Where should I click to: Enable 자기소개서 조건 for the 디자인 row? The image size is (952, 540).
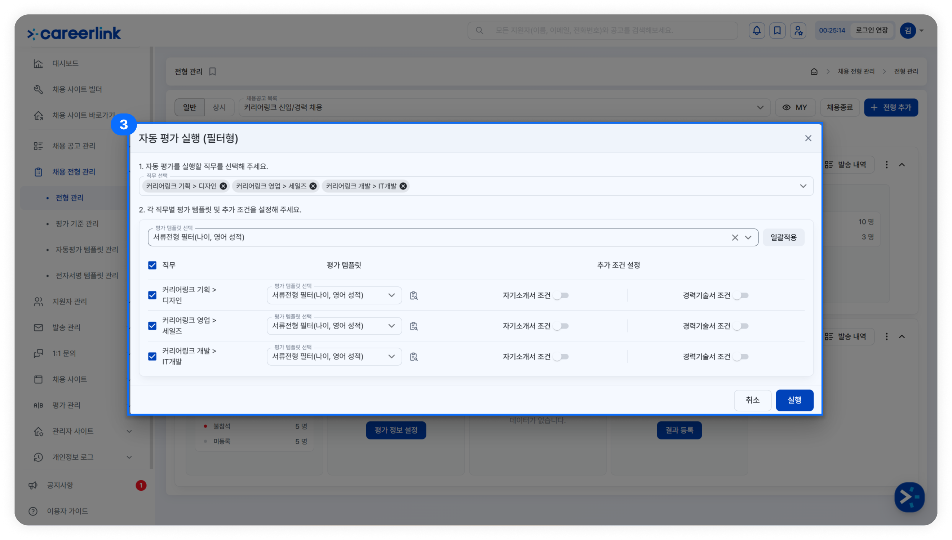561,296
